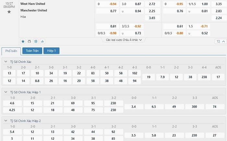Click the 3.65 draw odds

click(152, 18)
